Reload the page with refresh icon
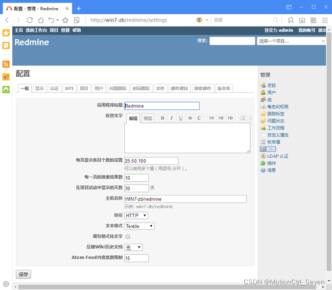The width and height of the screenshot is (332, 290). coord(30,20)
